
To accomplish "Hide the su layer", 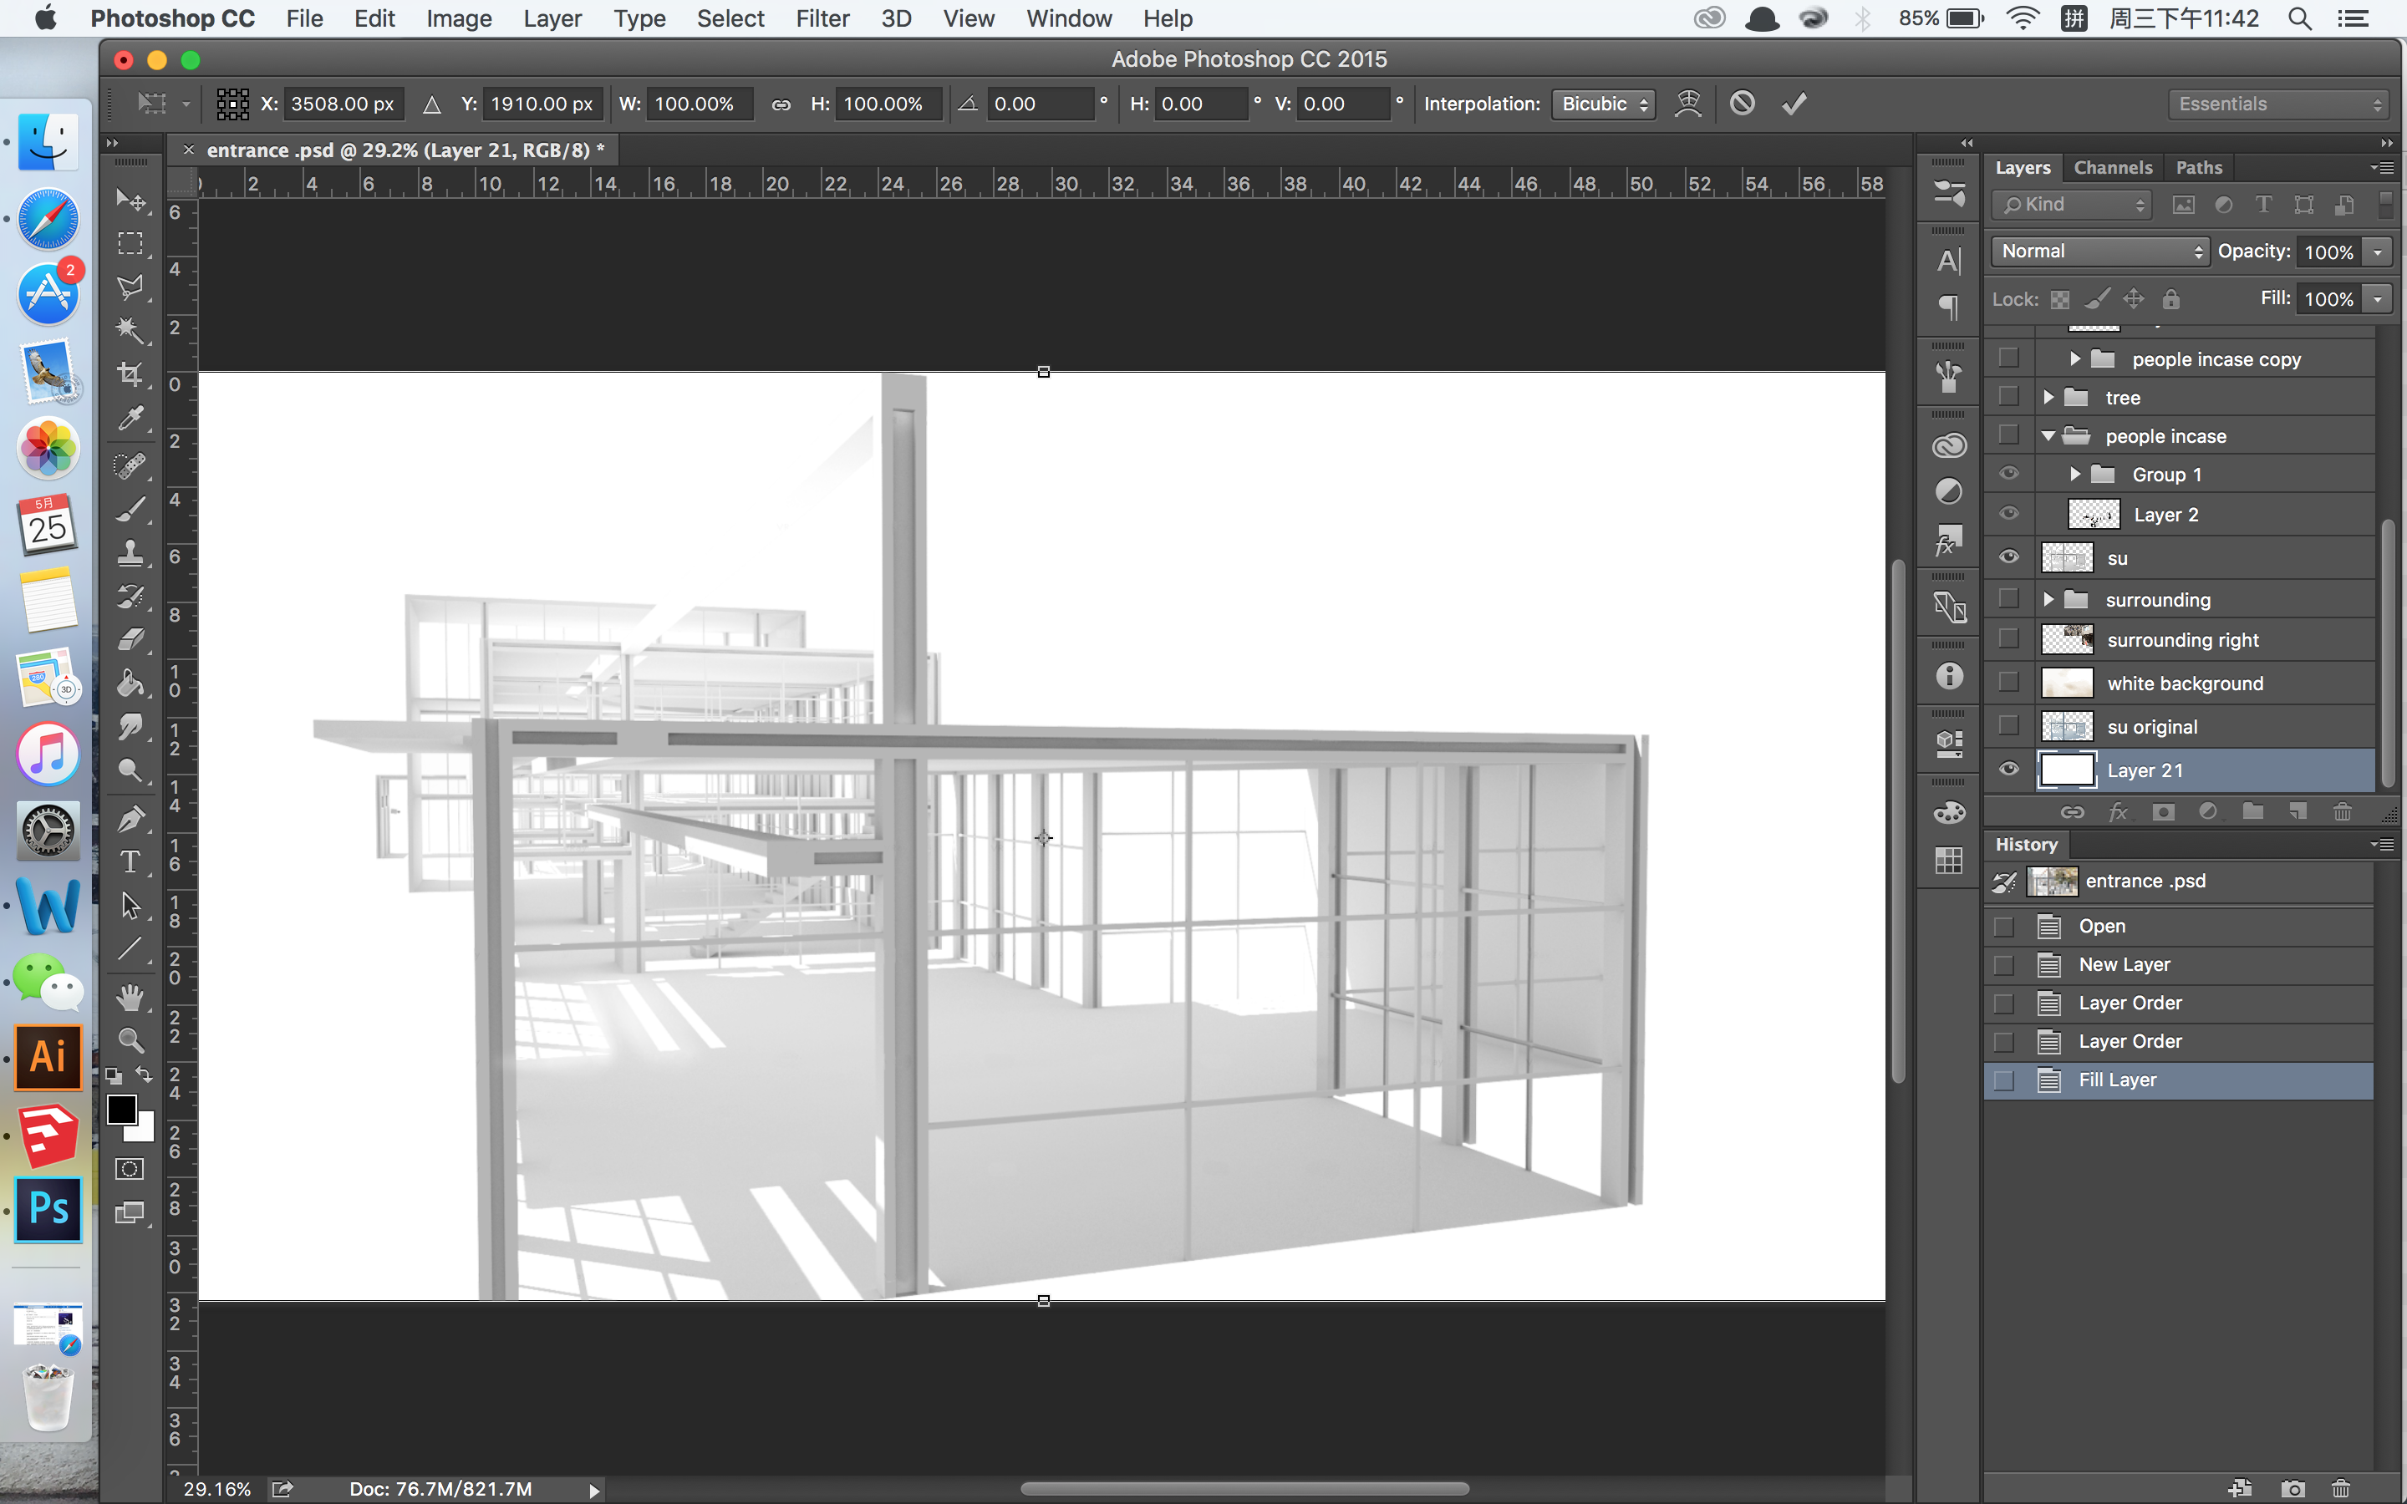I will pos(2008,557).
